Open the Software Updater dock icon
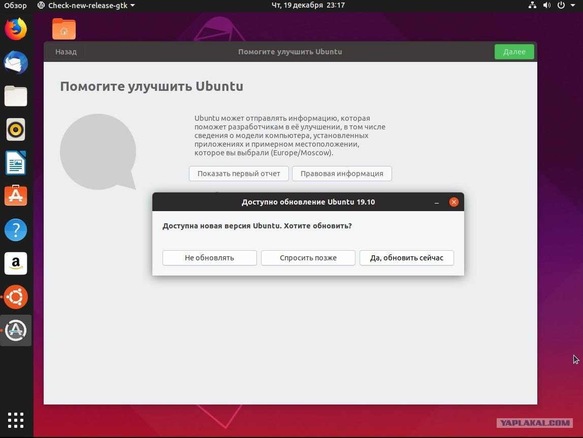 click(16, 330)
